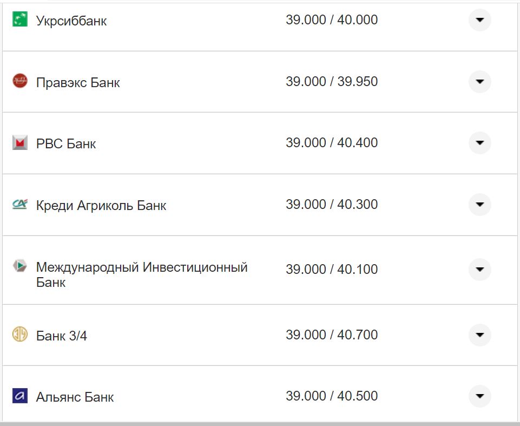Click the Правэкс Банк red circular logo
The width and height of the screenshot is (520, 426).
coord(20,80)
